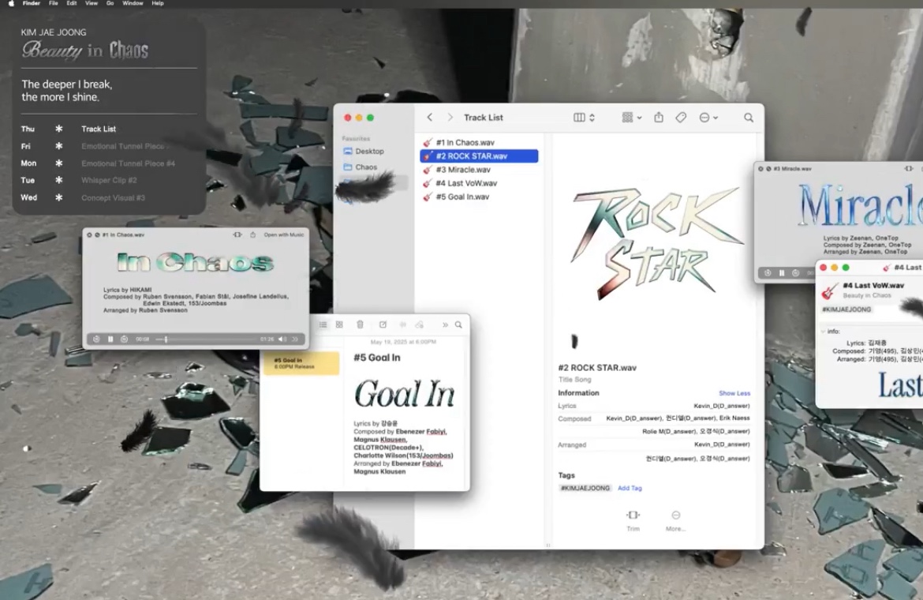Click Open with Music button
Viewport: 923px width, 600px height.
click(x=283, y=234)
